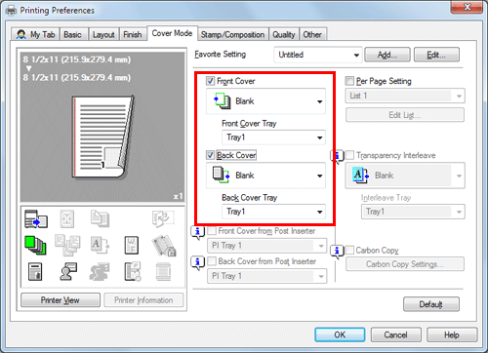Click the paper tray output icon with blue arrow

click(36, 218)
